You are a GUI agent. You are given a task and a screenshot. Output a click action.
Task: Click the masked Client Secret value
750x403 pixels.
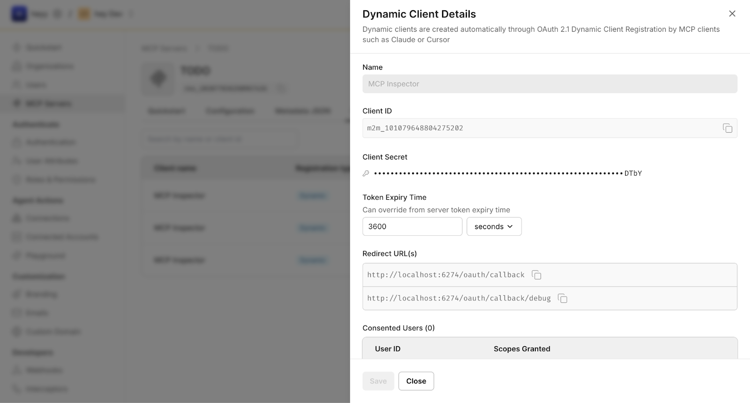[508, 173]
